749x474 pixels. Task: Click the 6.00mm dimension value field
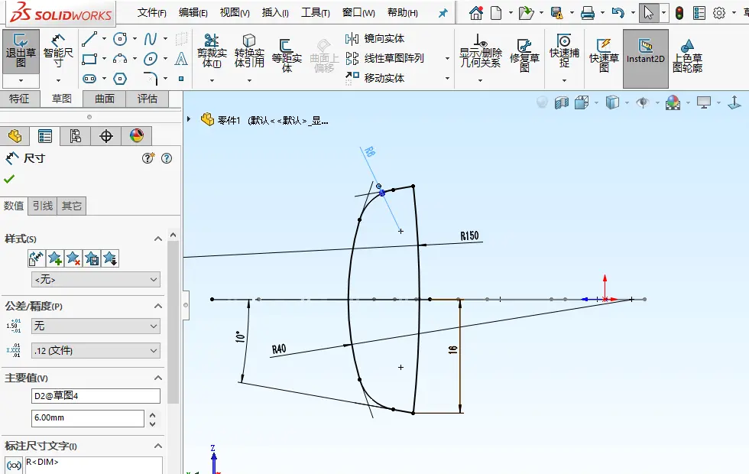[87, 418]
